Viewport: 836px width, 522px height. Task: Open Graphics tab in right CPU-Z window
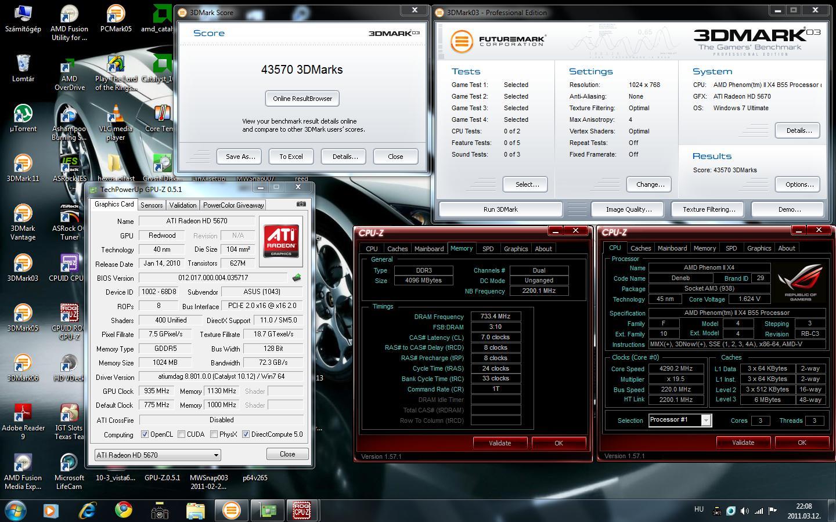(x=759, y=248)
